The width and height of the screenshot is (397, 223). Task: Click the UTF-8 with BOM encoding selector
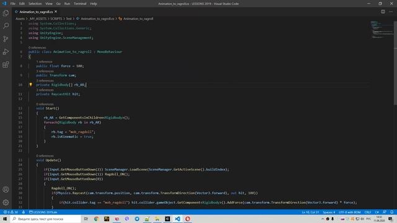tap(350, 212)
